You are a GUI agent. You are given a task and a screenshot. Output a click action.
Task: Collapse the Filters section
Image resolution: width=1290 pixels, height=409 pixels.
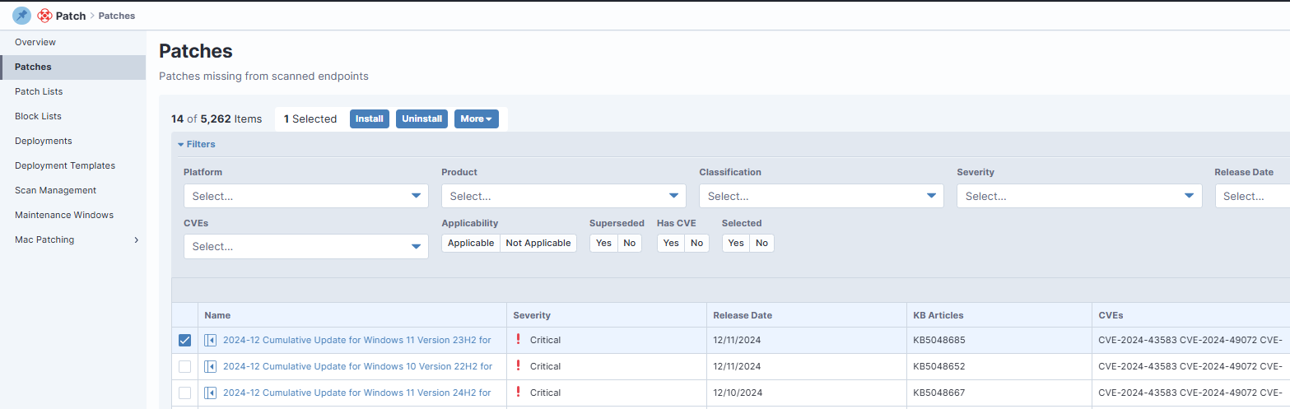click(x=197, y=144)
